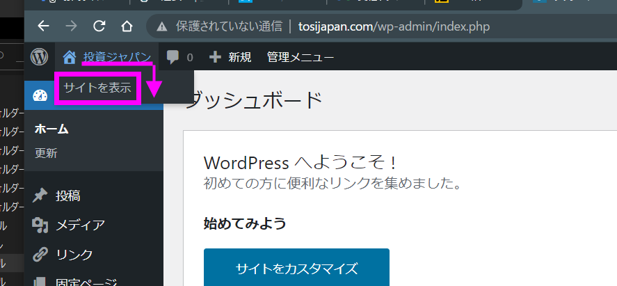This screenshot has width=617, height=286.
Task: Open the 投稿 sidebar menu
Action: [68, 196]
